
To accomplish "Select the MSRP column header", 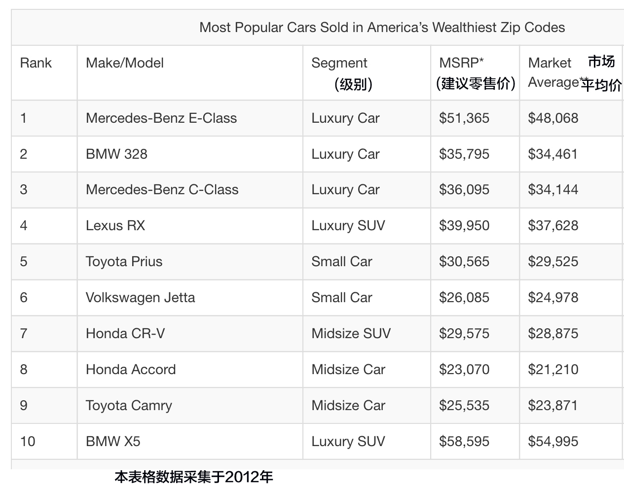I will [x=461, y=63].
